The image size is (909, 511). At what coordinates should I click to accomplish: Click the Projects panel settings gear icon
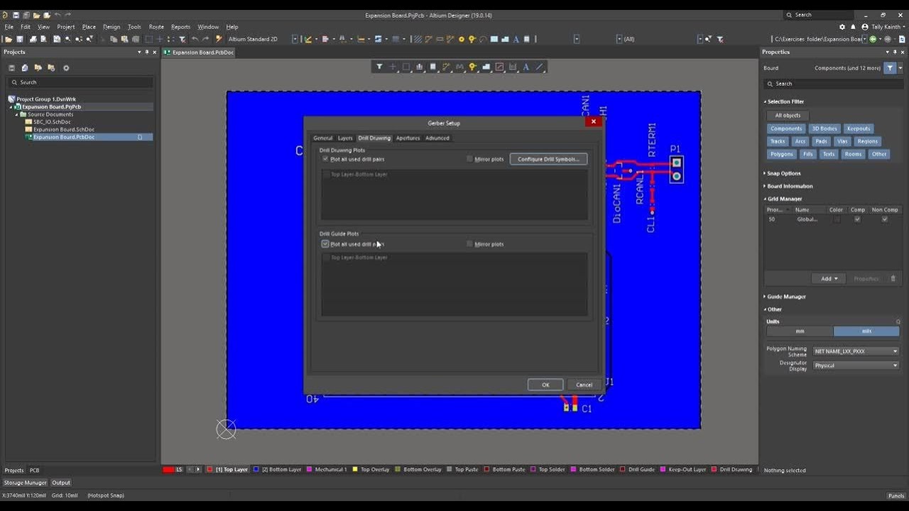pyautogui.click(x=66, y=68)
